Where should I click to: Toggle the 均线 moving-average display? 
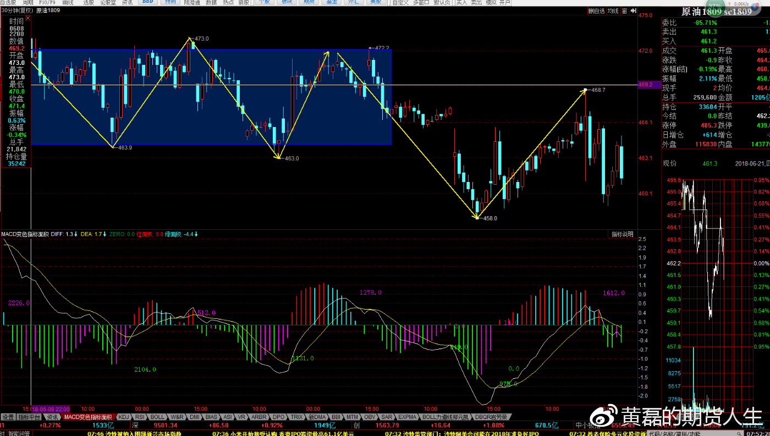[613, 10]
